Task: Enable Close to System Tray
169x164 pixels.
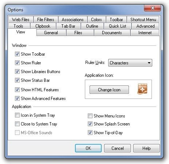Action: [17, 124]
